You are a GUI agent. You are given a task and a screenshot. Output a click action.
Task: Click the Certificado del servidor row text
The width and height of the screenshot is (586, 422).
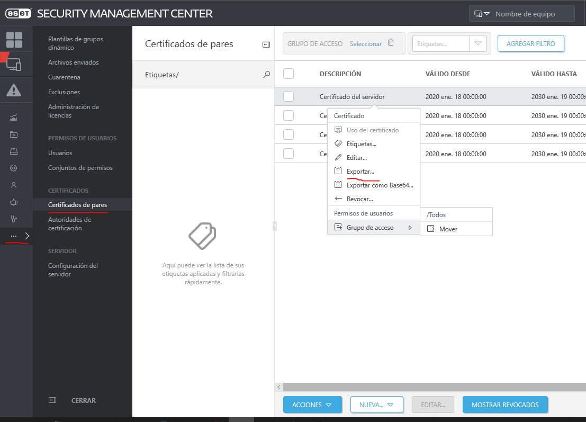(352, 97)
